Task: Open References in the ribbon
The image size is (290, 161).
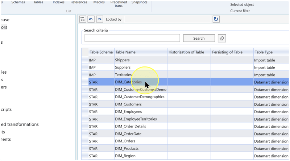Action: (79, 2)
